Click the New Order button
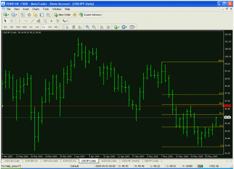The height and width of the screenshot is (169, 234). point(63,15)
